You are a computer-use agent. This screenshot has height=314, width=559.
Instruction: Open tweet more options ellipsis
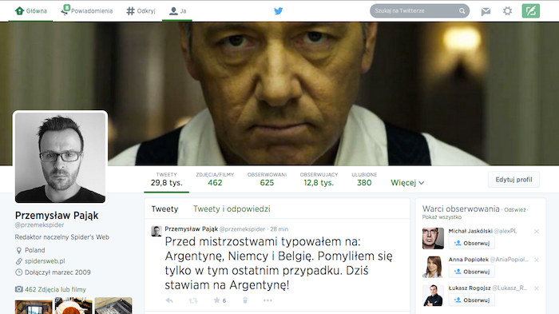268,300
